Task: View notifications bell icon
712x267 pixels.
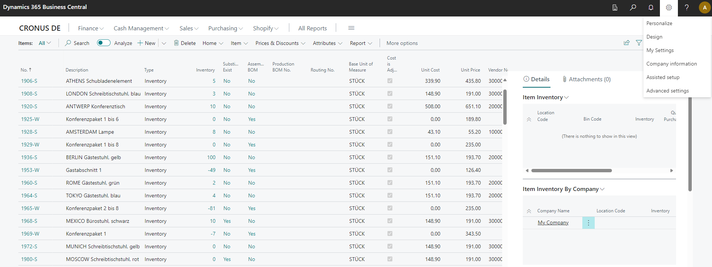Action: [x=651, y=7]
